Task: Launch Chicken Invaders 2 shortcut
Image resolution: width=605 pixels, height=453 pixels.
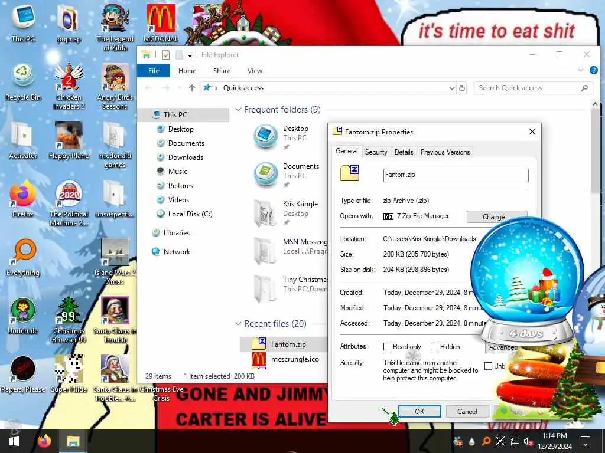Action: coord(69,86)
